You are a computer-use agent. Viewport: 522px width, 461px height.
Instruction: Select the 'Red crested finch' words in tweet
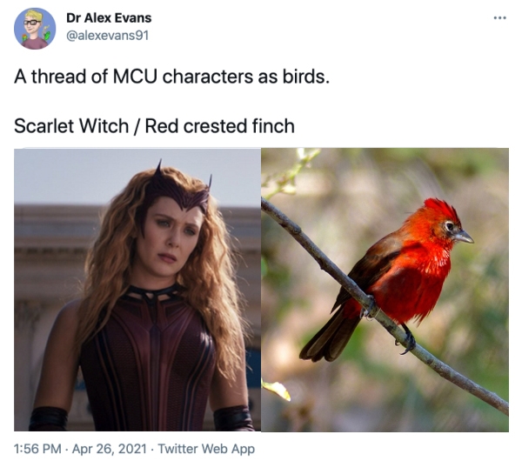tap(220, 126)
